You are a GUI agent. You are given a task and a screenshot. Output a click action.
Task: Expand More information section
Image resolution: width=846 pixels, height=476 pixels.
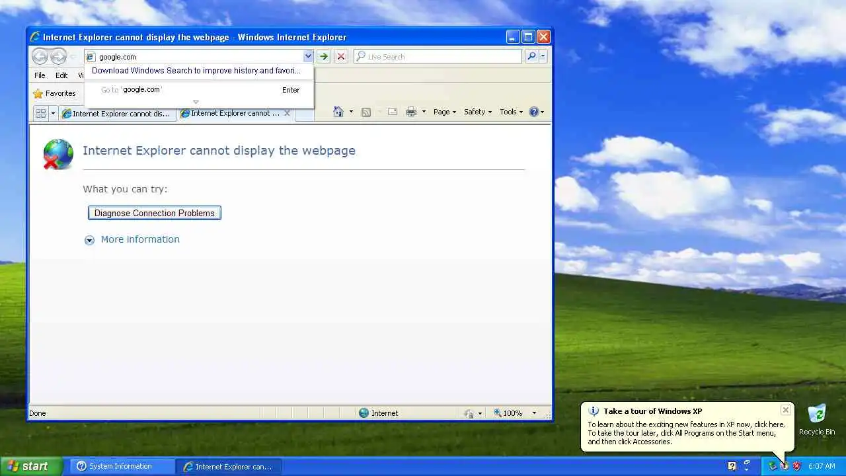[89, 240]
